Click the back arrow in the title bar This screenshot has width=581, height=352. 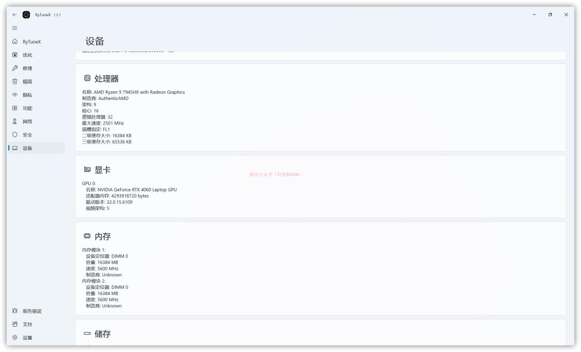(x=15, y=15)
